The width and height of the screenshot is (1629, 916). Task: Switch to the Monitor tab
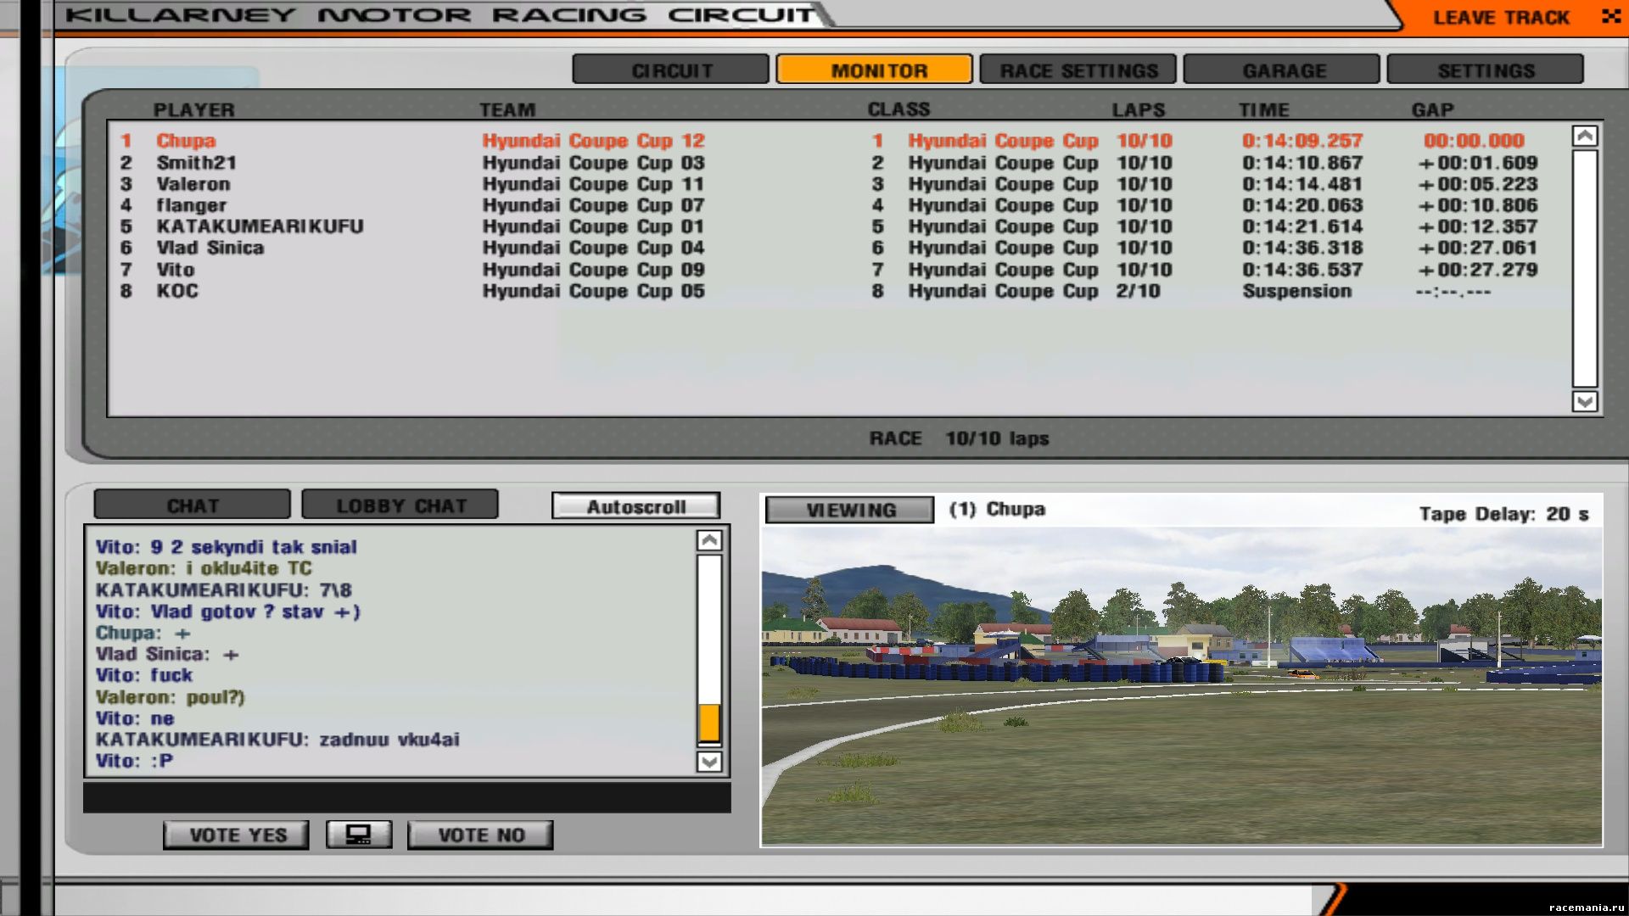pos(875,70)
